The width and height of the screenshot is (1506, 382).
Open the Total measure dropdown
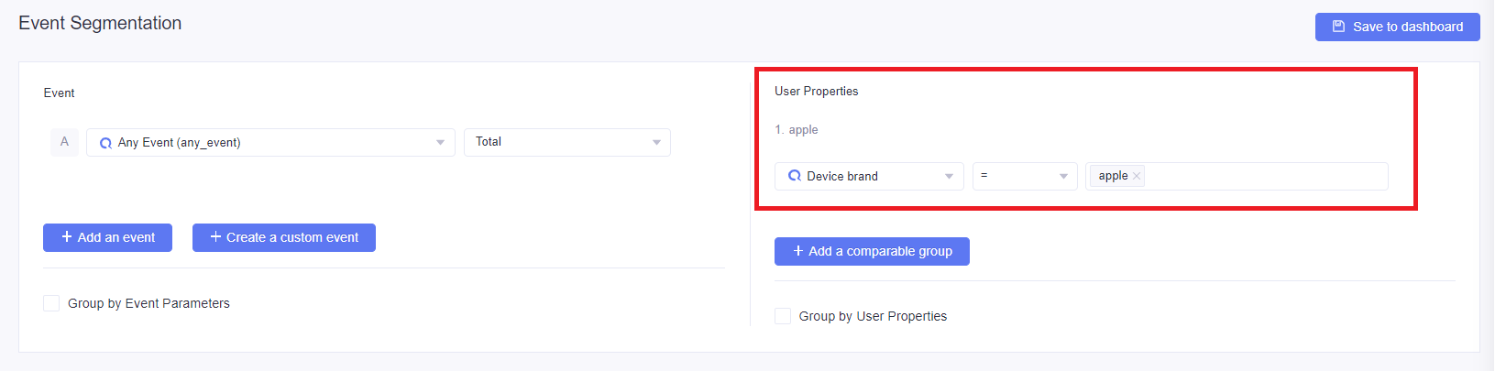567,142
